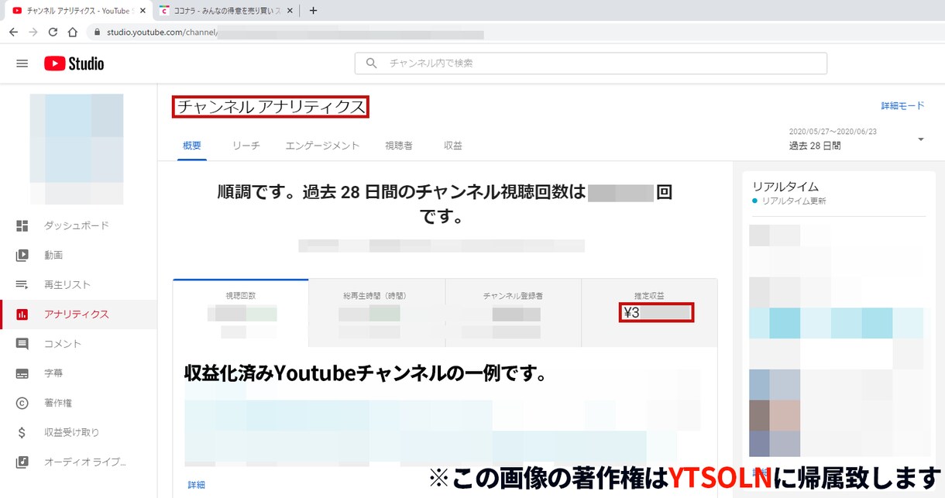Click the search magnifier icon
Viewport: 945px width, 498px height.
coord(372,64)
